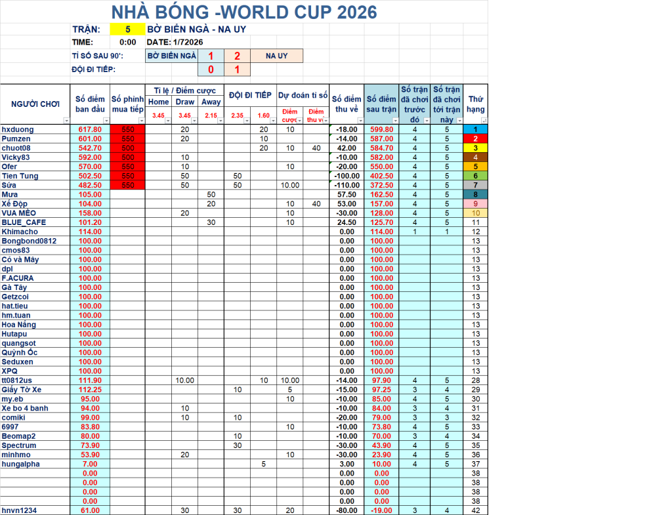Open the Thứ hạng column filter arrow
The image size is (672, 515).
pyautogui.click(x=484, y=121)
